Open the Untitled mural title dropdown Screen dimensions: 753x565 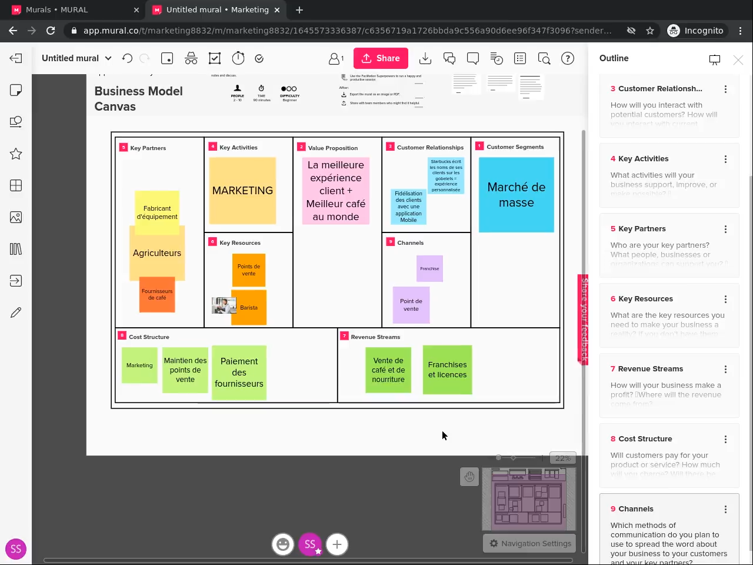tap(76, 58)
